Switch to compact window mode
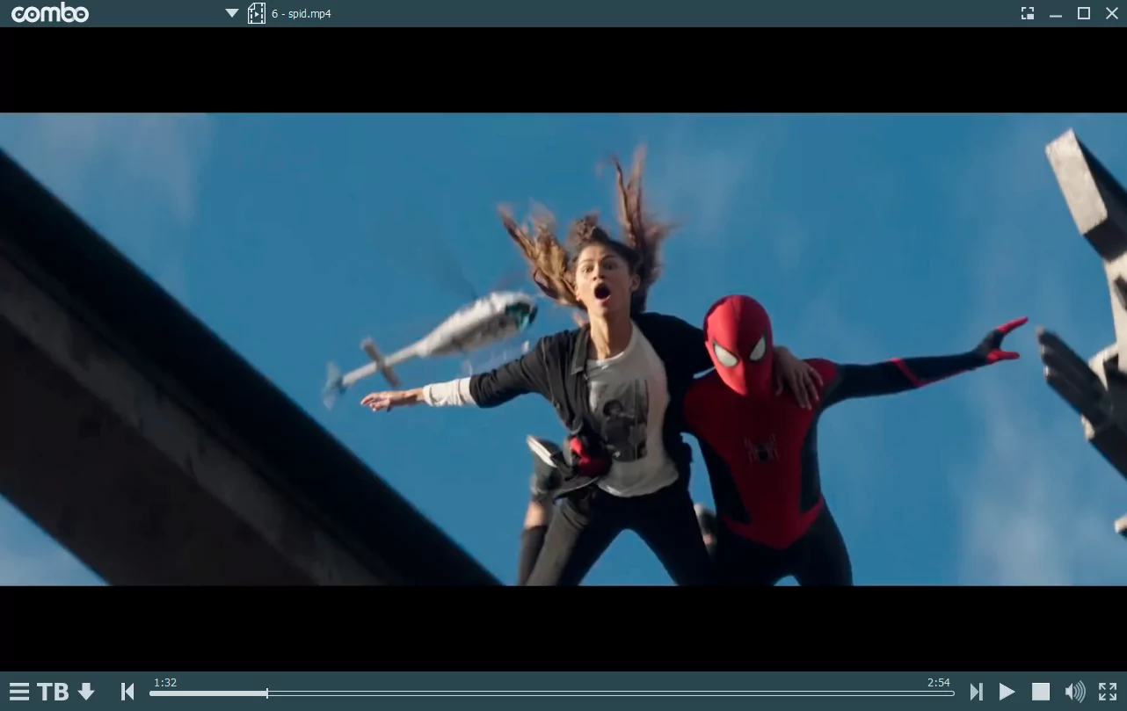Image resolution: width=1127 pixels, height=711 pixels. (x=1028, y=13)
